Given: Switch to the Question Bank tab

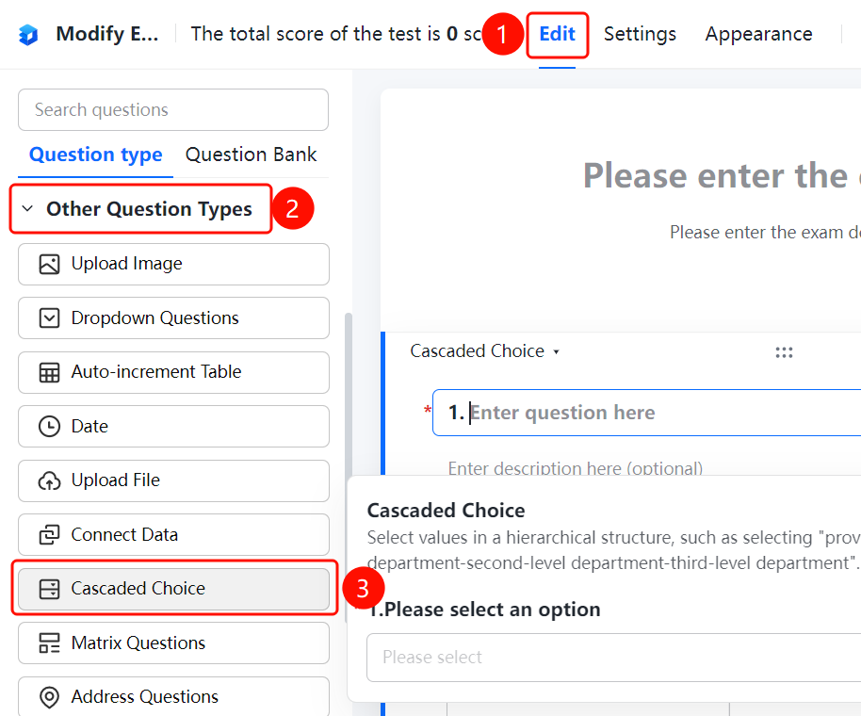Looking at the screenshot, I should click(x=251, y=155).
